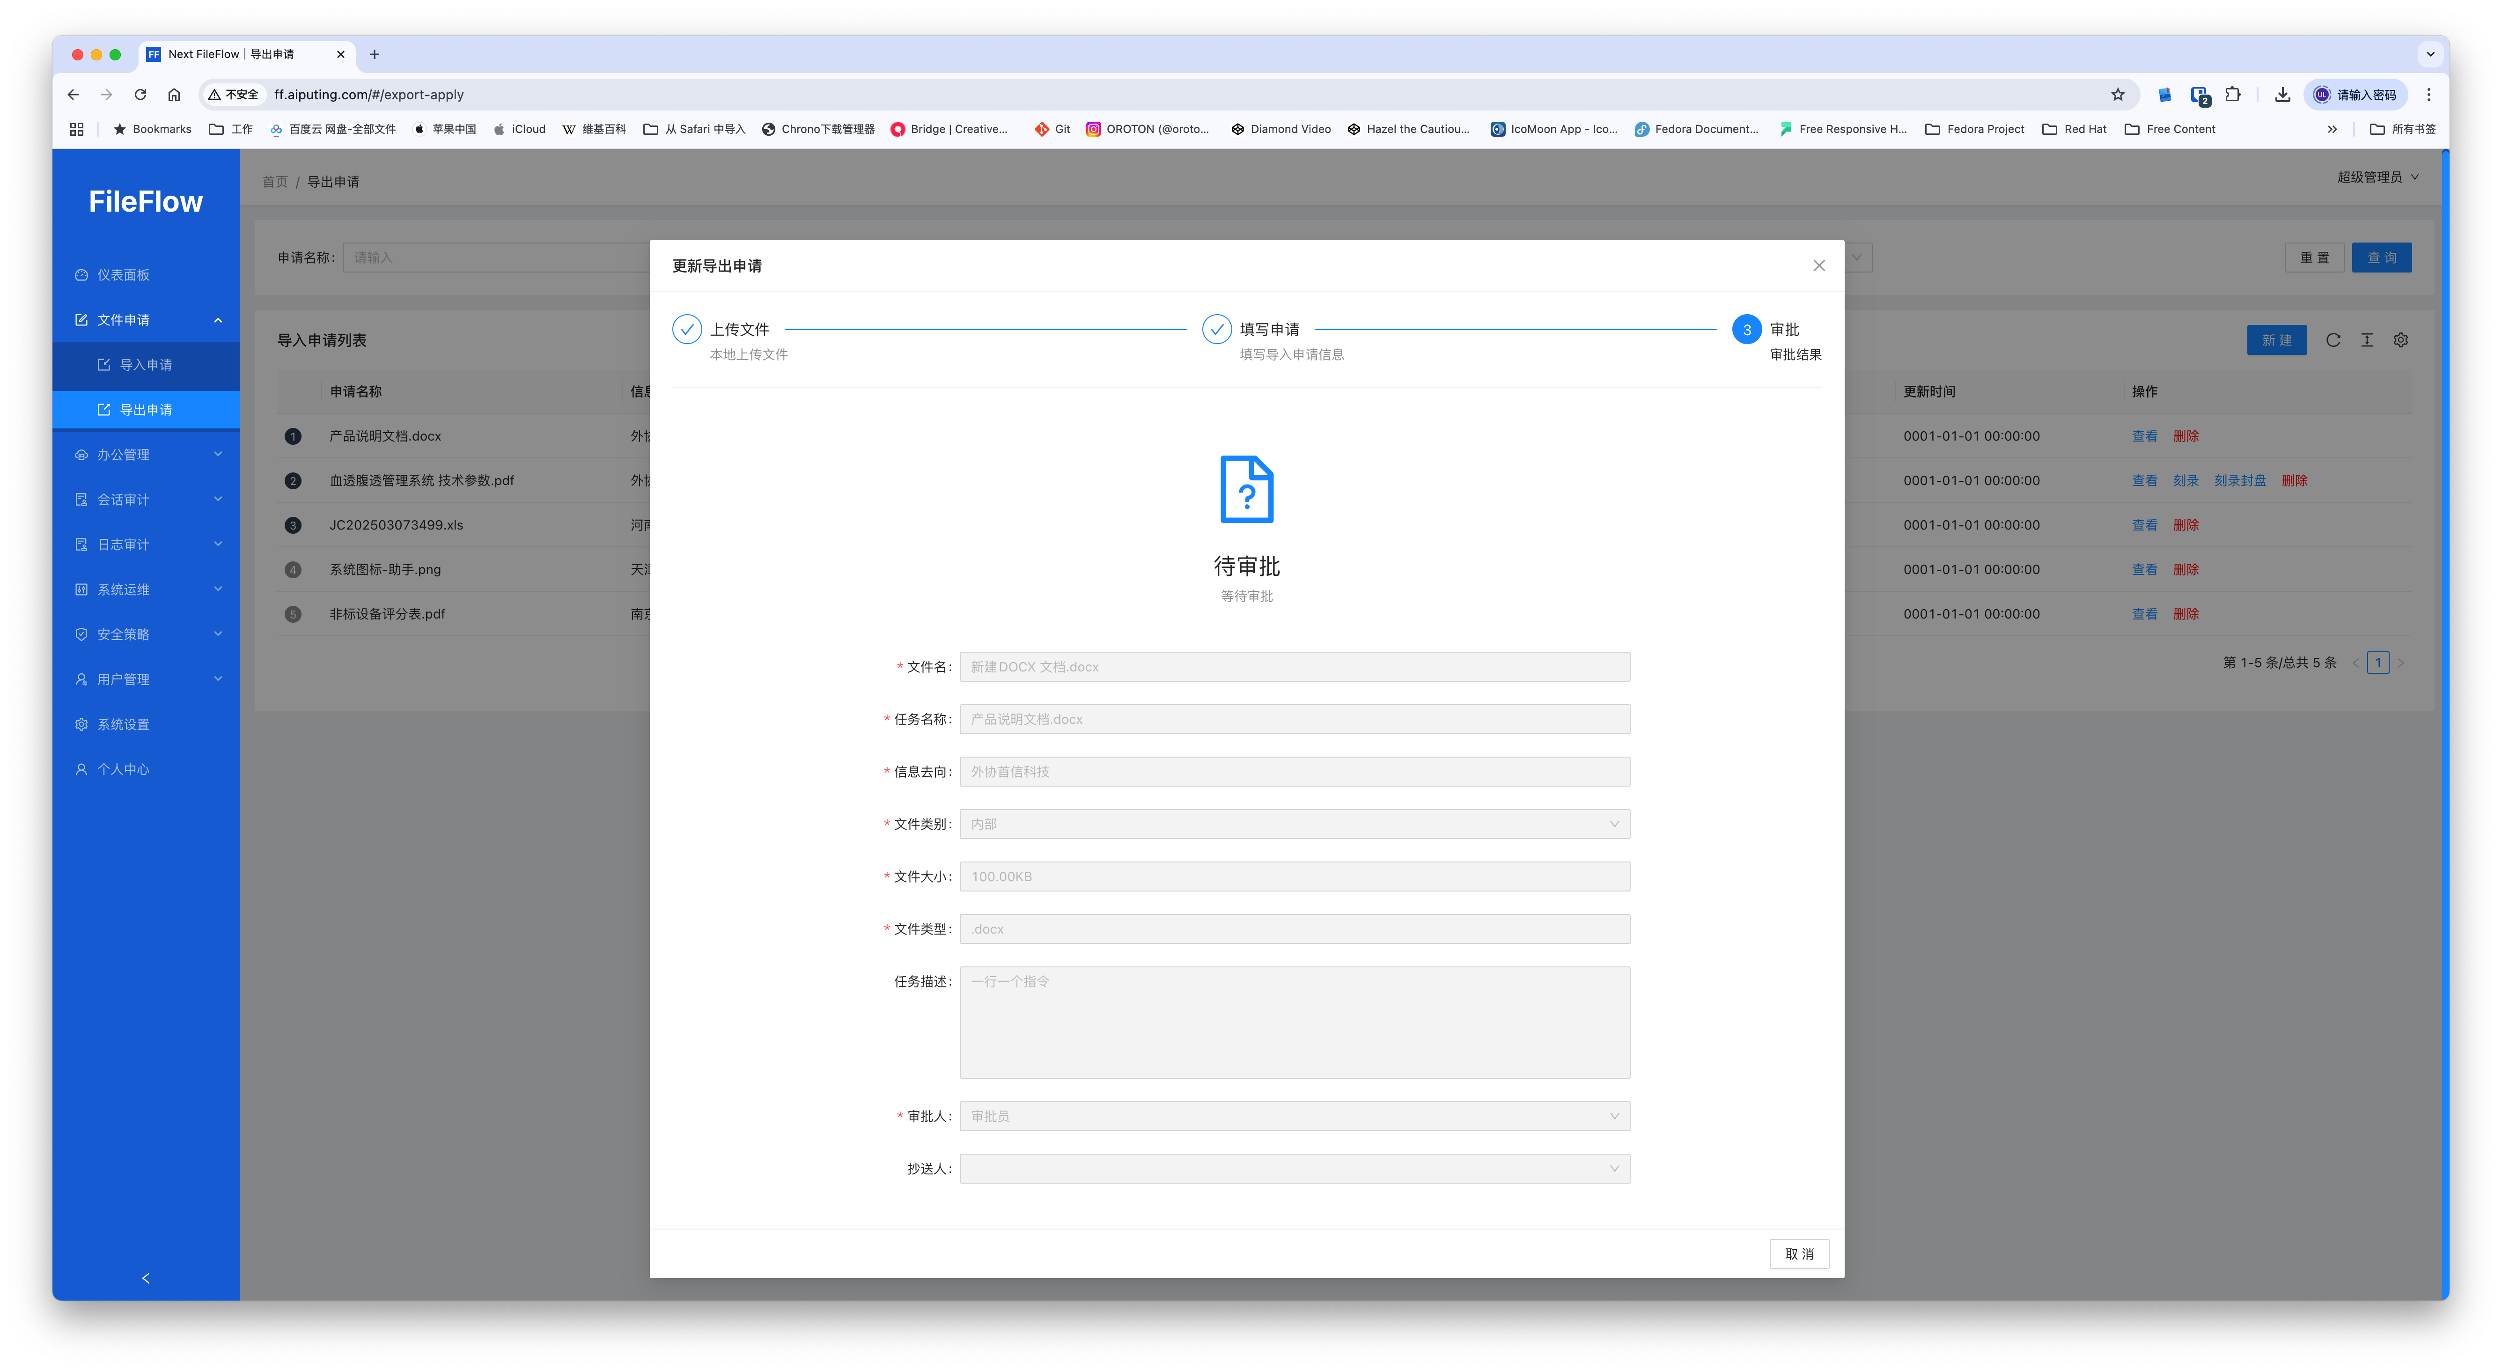Open 仪表面板 in sidebar
Image resolution: width=2502 pixels, height=1370 pixels.
[123, 275]
